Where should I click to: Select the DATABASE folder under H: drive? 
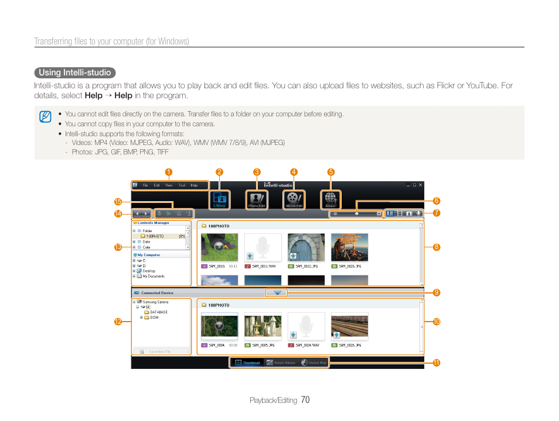156,312
